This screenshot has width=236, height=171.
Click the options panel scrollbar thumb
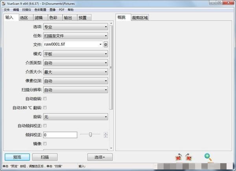111,67
